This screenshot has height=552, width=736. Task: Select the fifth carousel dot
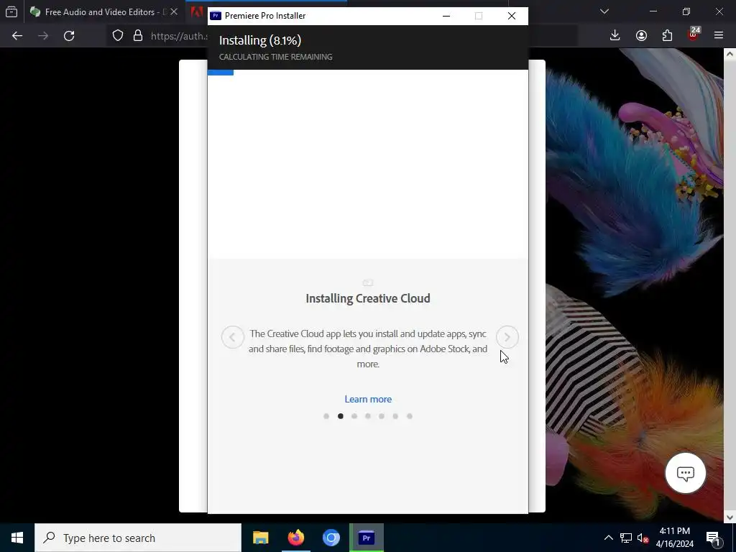[x=382, y=416]
